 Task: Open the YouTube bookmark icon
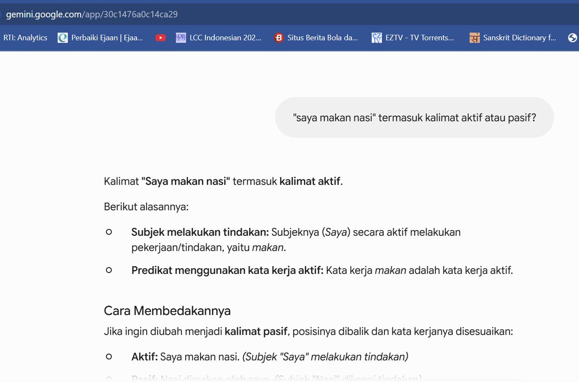click(x=161, y=38)
